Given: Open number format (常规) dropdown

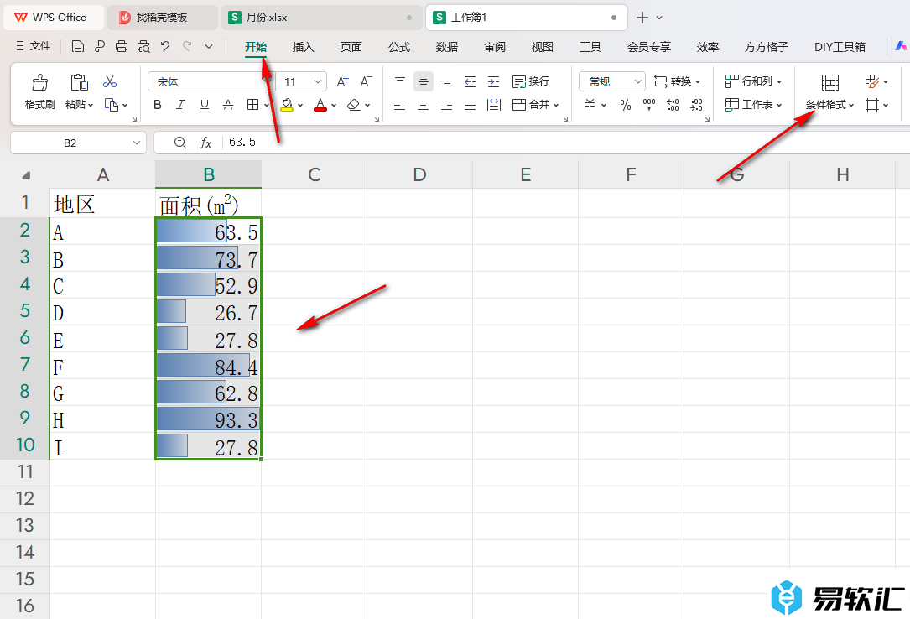Looking at the screenshot, I should coord(637,82).
